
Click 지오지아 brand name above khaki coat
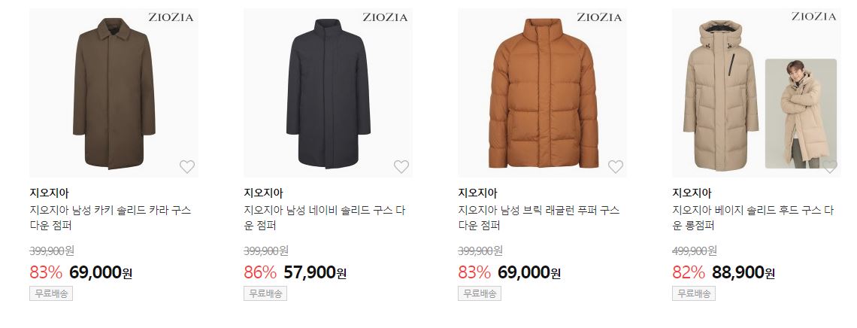[49, 193]
